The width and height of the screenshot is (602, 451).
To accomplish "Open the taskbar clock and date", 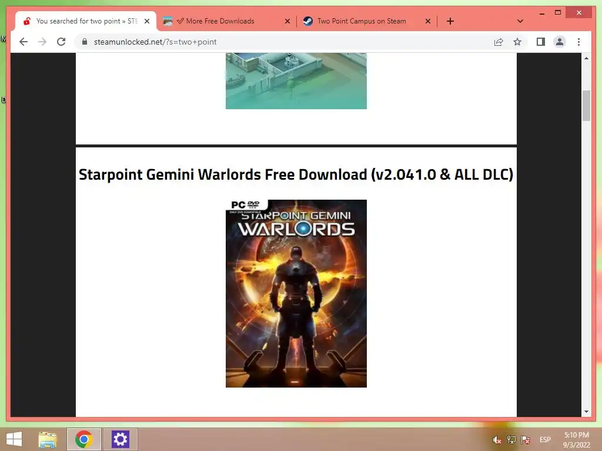I will pos(576,440).
